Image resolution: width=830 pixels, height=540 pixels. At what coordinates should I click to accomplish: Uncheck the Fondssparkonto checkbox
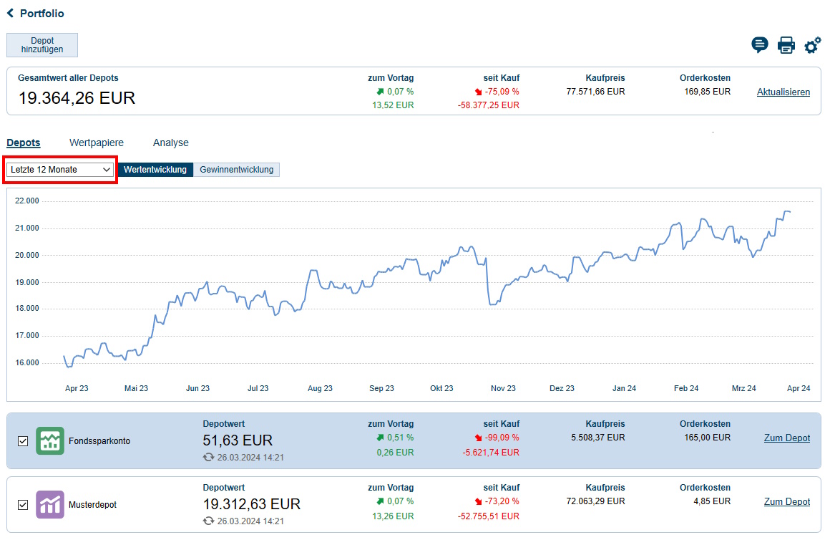point(23,441)
